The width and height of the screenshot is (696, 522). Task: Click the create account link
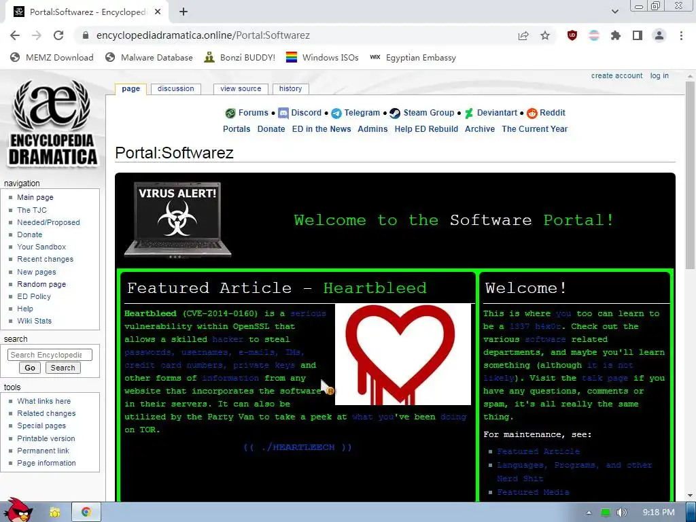pyautogui.click(x=616, y=76)
